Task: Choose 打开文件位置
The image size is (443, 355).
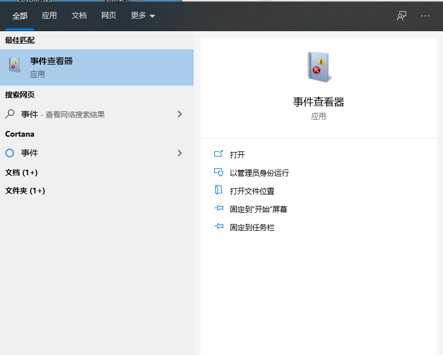Action: click(252, 191)
